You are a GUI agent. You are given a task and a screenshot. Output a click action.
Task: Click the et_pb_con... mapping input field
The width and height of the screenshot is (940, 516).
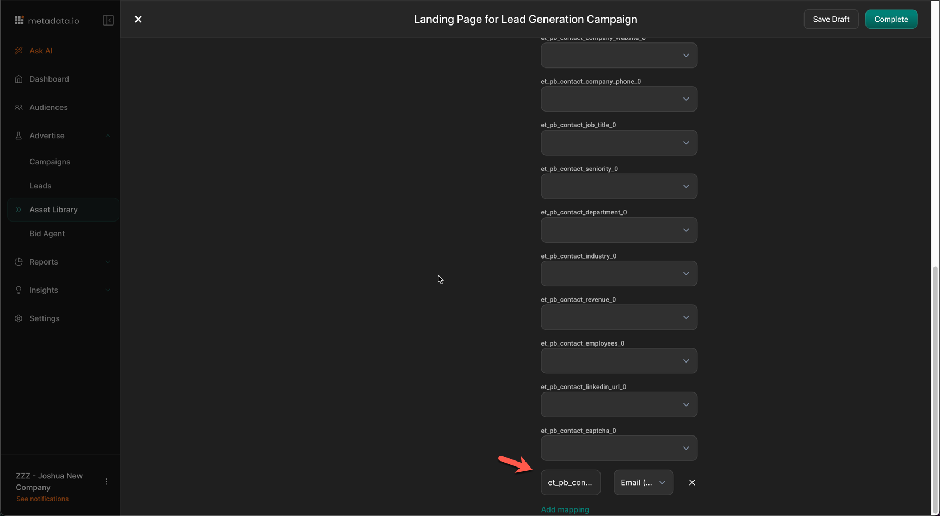tap(570, 482)
